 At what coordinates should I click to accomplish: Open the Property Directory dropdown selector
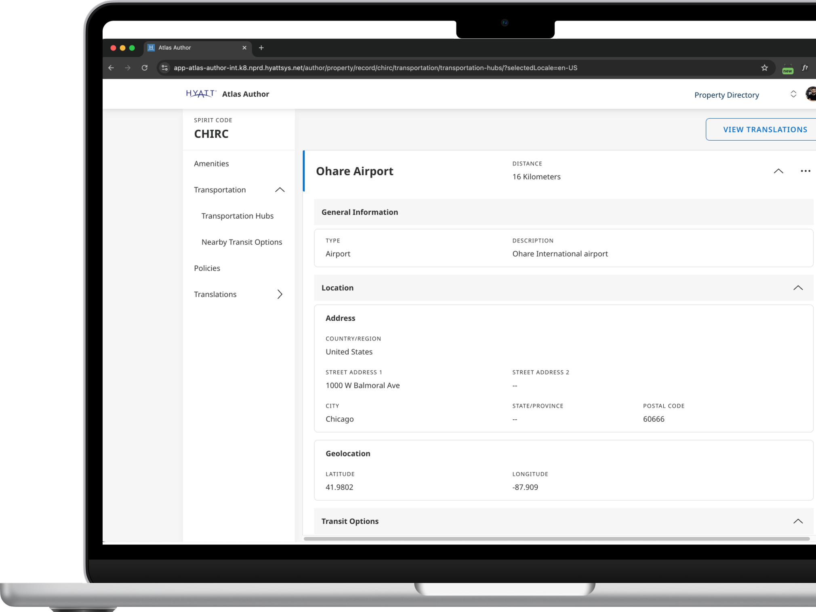point(793,94)
